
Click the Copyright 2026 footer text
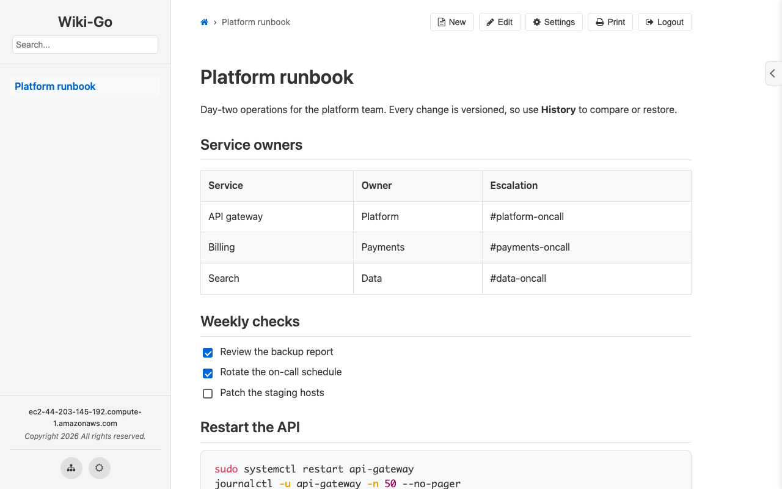coord(85,436)
